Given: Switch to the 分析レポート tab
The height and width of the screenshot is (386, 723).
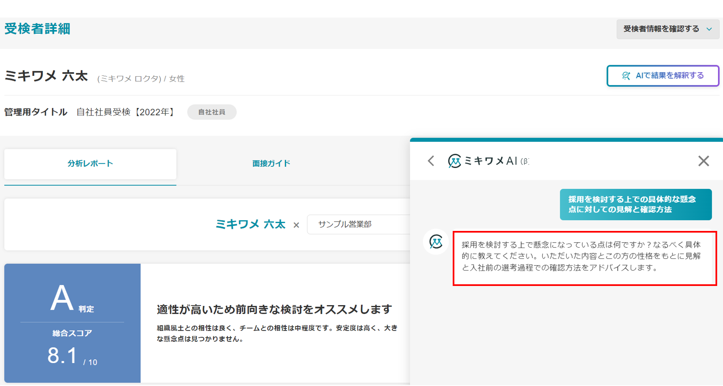Looking at the screenshot, I should coord(90,164).
